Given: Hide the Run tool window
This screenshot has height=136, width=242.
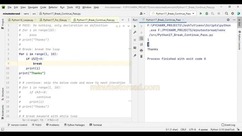Looking at the screenshot, I should coord(234,20).
